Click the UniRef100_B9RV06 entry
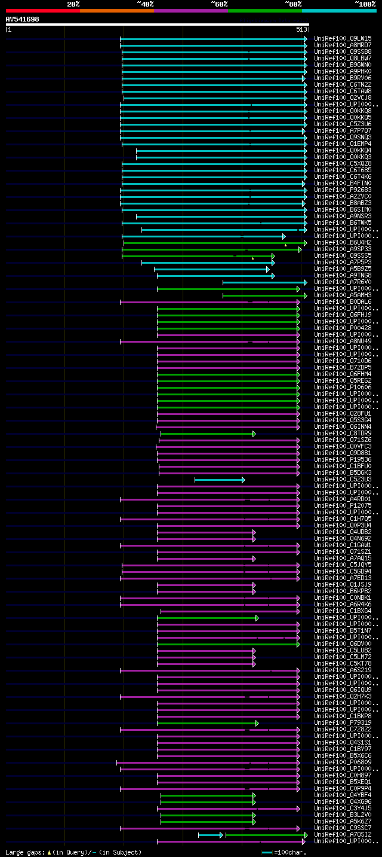Viewport: 382px width, 857px height. [343, 78]
